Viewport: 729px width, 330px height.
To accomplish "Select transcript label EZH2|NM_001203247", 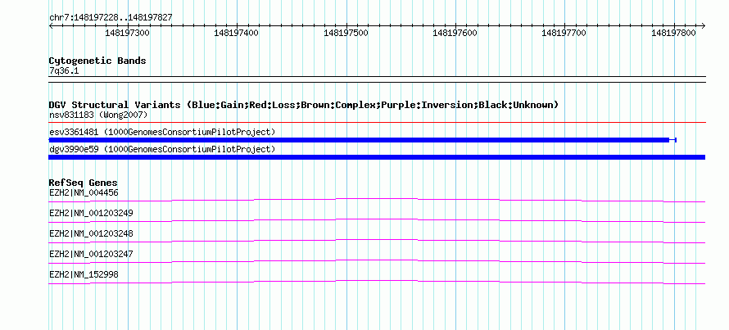I will [91, 254].
